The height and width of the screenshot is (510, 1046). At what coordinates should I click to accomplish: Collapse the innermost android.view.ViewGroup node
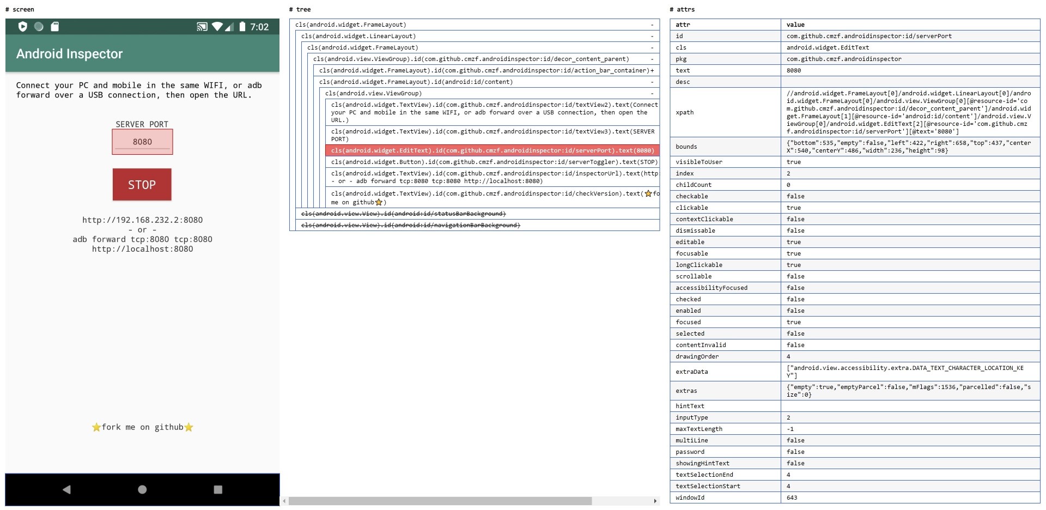tap(652, 93)
